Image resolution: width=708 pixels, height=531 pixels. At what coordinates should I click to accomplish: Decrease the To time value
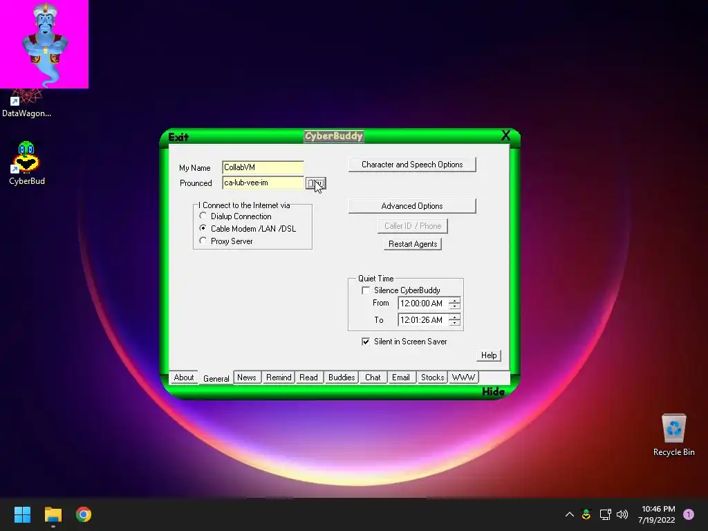pos(455,324)
